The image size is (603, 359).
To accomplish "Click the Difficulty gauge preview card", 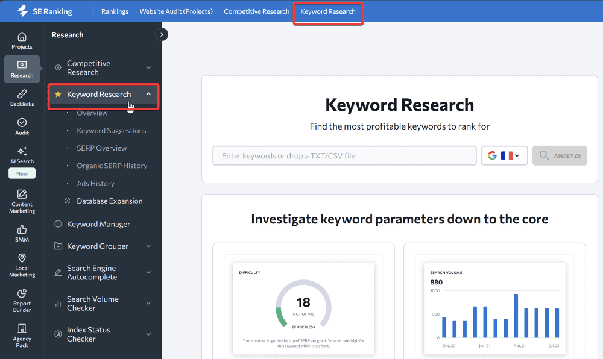I will point(303,308).
